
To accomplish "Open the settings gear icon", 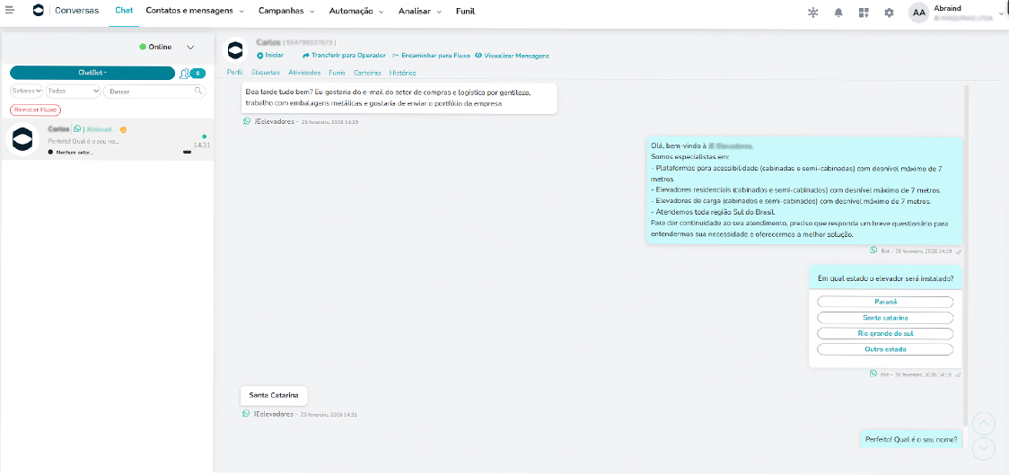I will point(889,13).
